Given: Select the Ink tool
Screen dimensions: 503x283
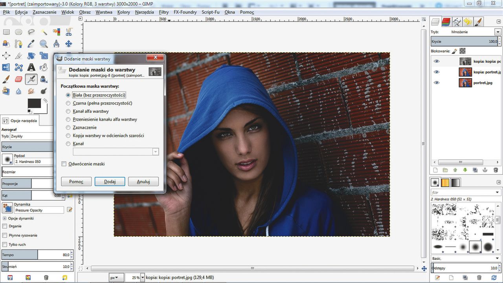Looking at the screenshot, I should 44,79.
